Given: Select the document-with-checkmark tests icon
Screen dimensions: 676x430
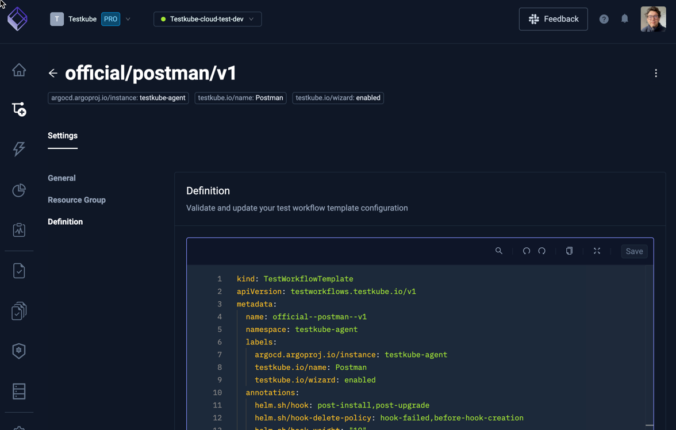Looking at the screenshot, I should click(19, 270).
